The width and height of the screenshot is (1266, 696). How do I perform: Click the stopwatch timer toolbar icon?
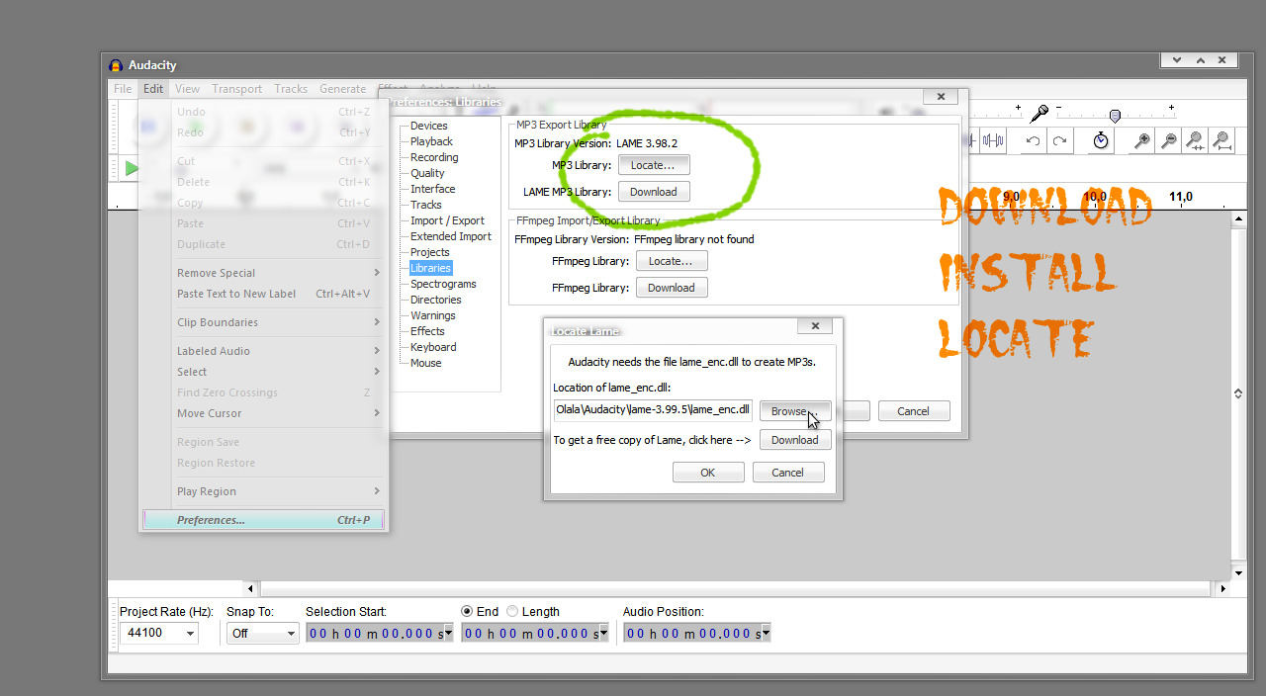point(1100,140)
